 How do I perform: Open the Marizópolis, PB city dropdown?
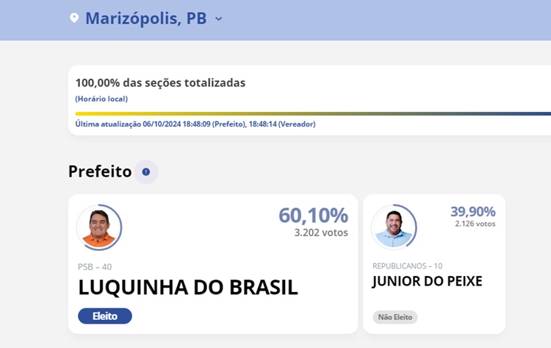[x=145, y=18]
